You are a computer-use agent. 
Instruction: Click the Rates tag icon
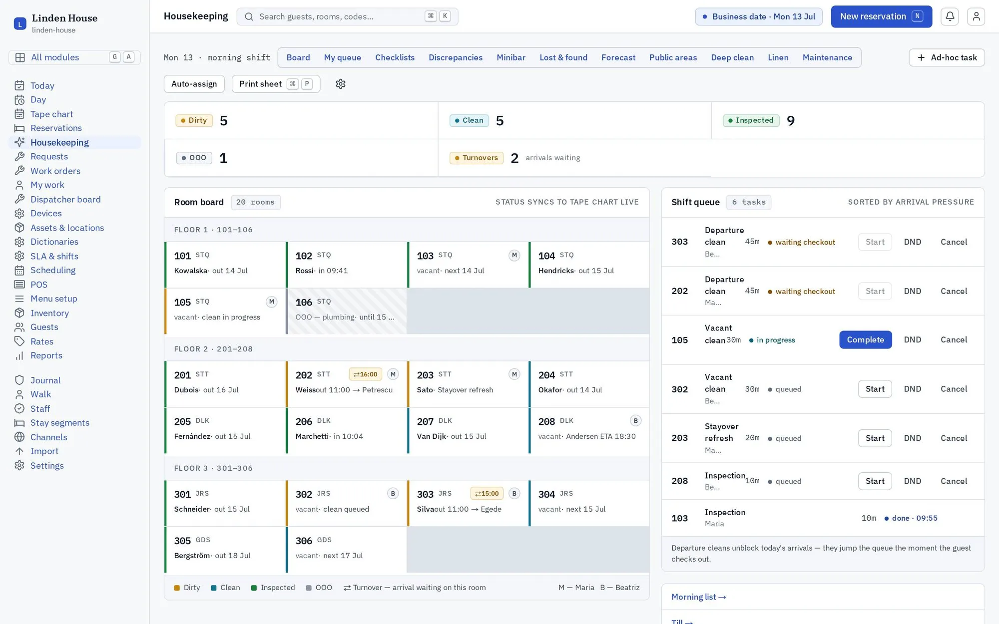[x=19, y=341]
